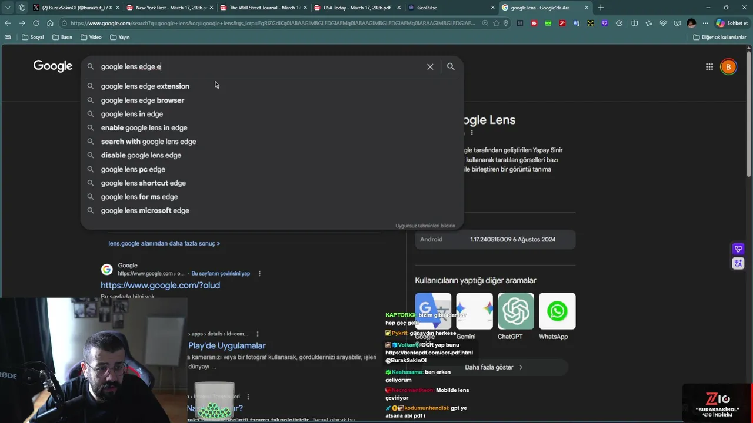Reload the current page
Screen dimensions: 753x423
pyautogui.click(x=36, y=23)
